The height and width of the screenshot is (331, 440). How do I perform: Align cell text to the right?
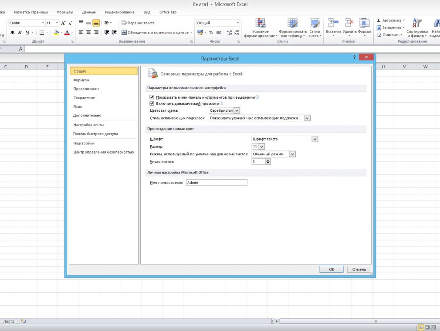(96, 33)
